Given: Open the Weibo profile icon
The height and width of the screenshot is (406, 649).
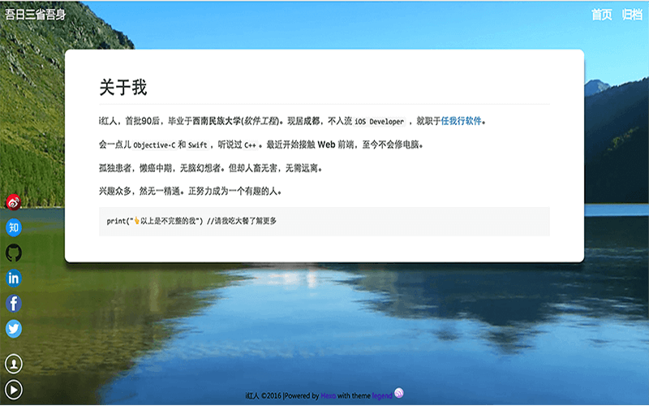Looking at the screenshot, I should coord(14,202).
